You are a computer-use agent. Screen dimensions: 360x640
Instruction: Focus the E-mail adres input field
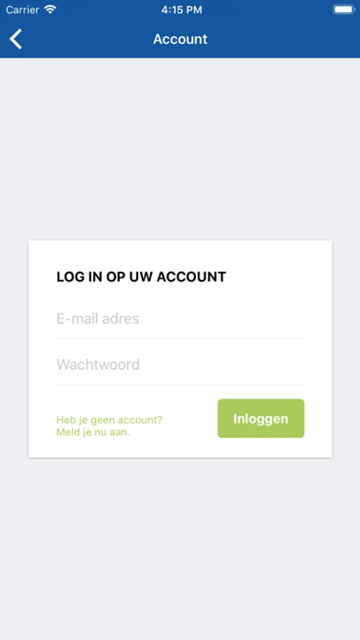coord(180,319)
